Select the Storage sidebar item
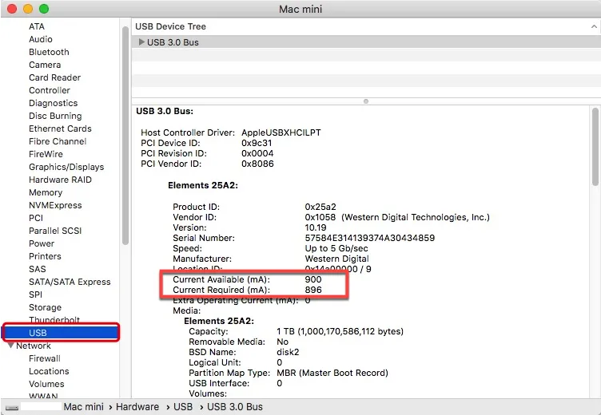The image size is (601, 415). coord(45,307)
